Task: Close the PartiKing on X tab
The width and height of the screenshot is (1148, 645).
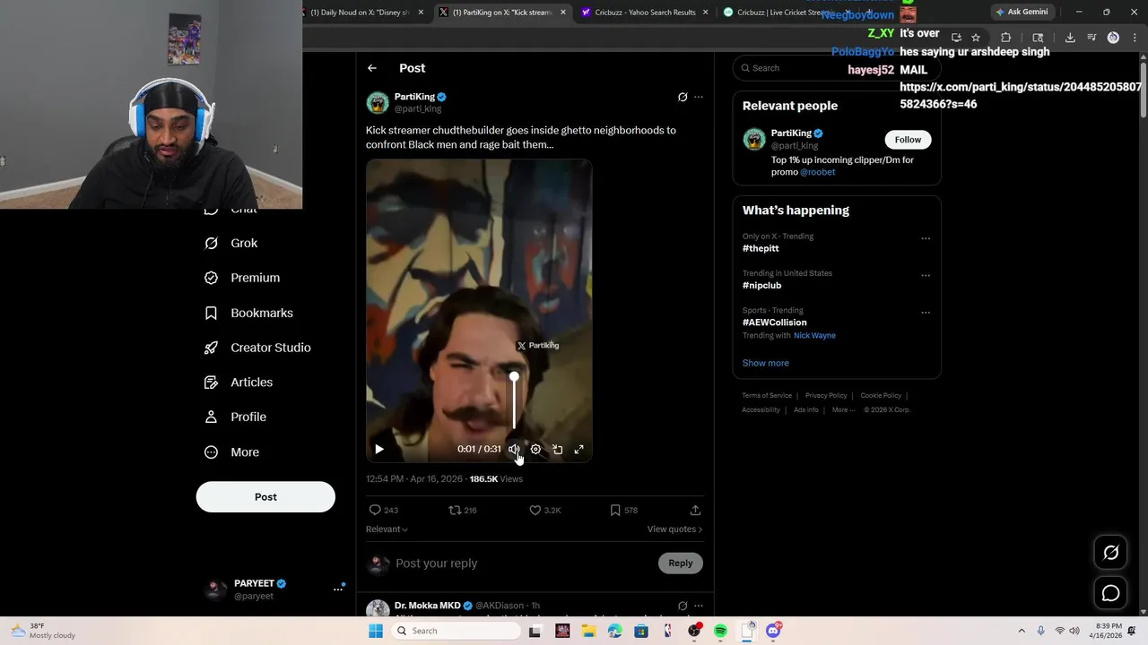Action: (563, 13)
